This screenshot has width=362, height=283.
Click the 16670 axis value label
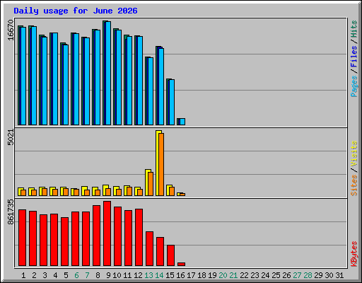click(11, 30)
